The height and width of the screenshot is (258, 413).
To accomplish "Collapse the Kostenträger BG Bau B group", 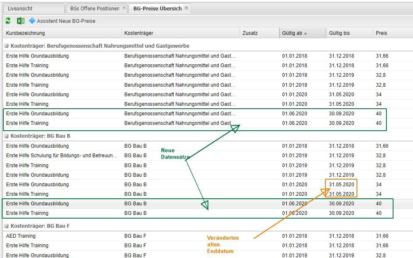I will coord(7,136).
